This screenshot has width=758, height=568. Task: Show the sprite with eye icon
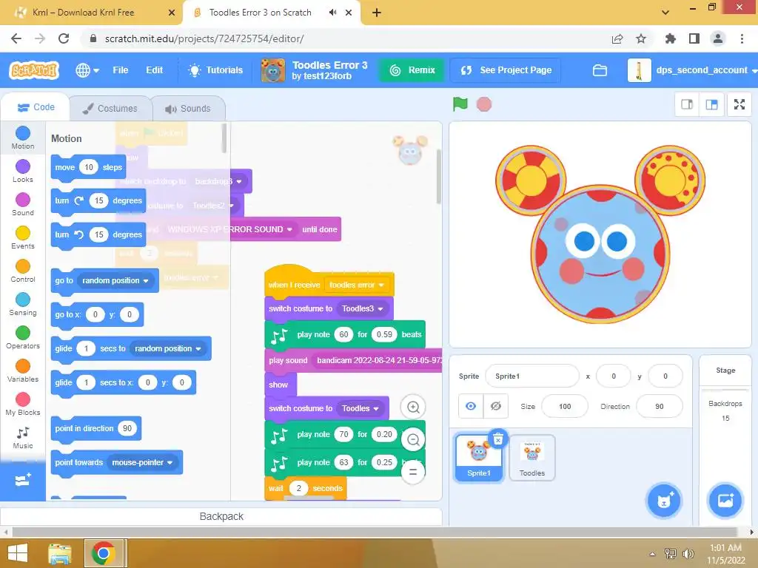click(x=471, y=406)
